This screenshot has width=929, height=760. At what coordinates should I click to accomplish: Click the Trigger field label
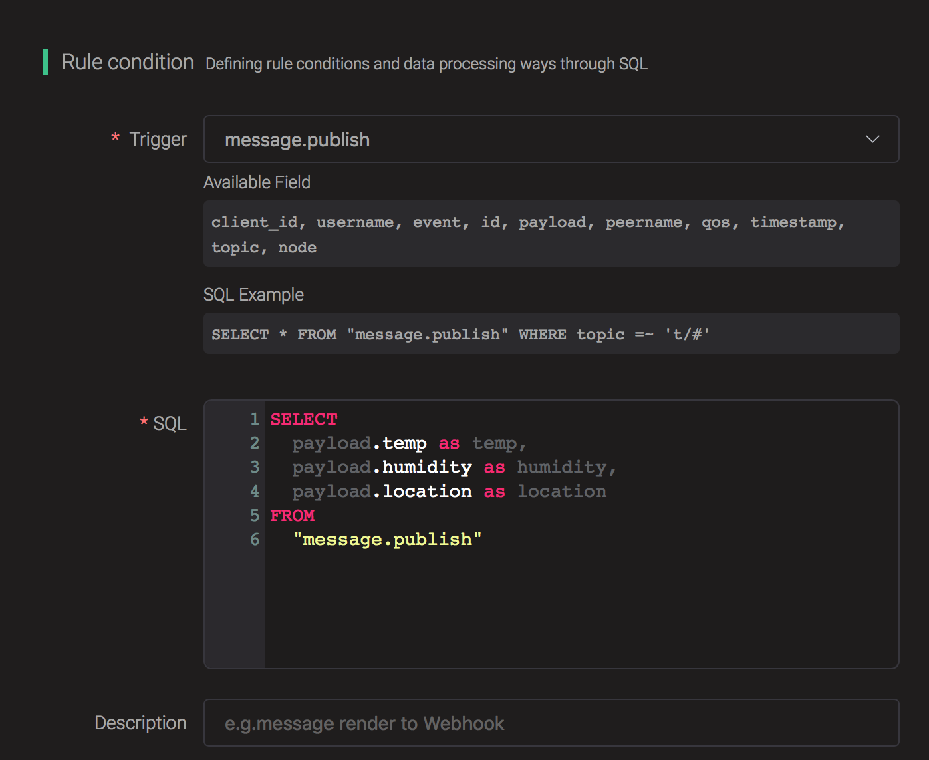point(158,139)
